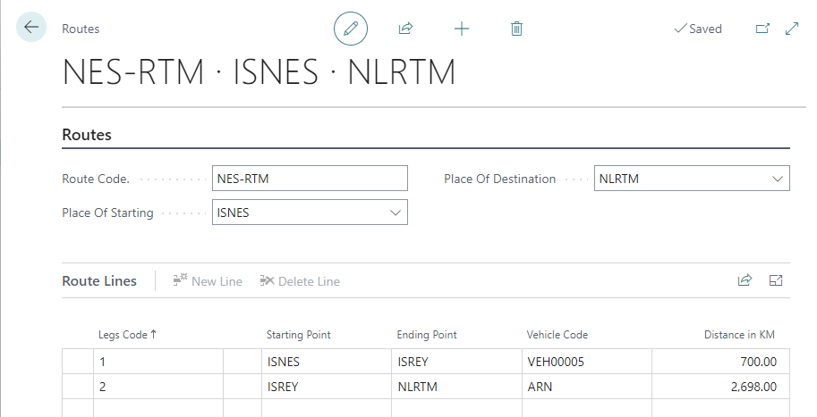
Task: Click New Line in Route Lines
Action: (208, 281)
